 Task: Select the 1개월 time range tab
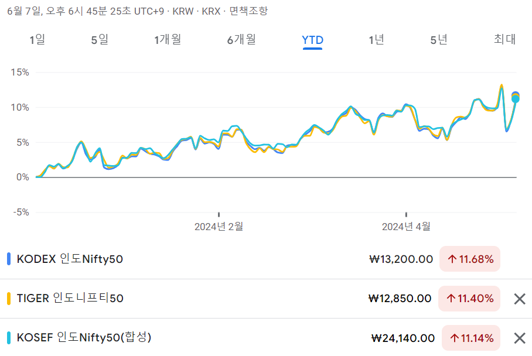[168, 40]
